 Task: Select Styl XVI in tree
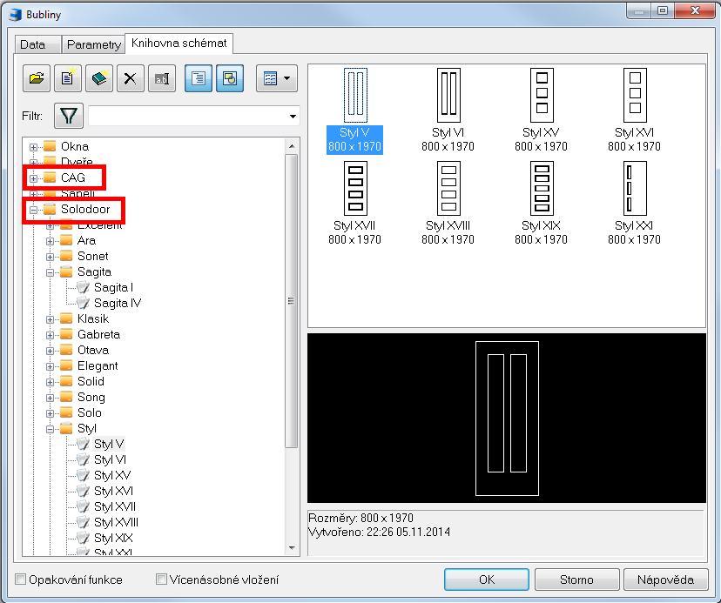coord(113,491)
